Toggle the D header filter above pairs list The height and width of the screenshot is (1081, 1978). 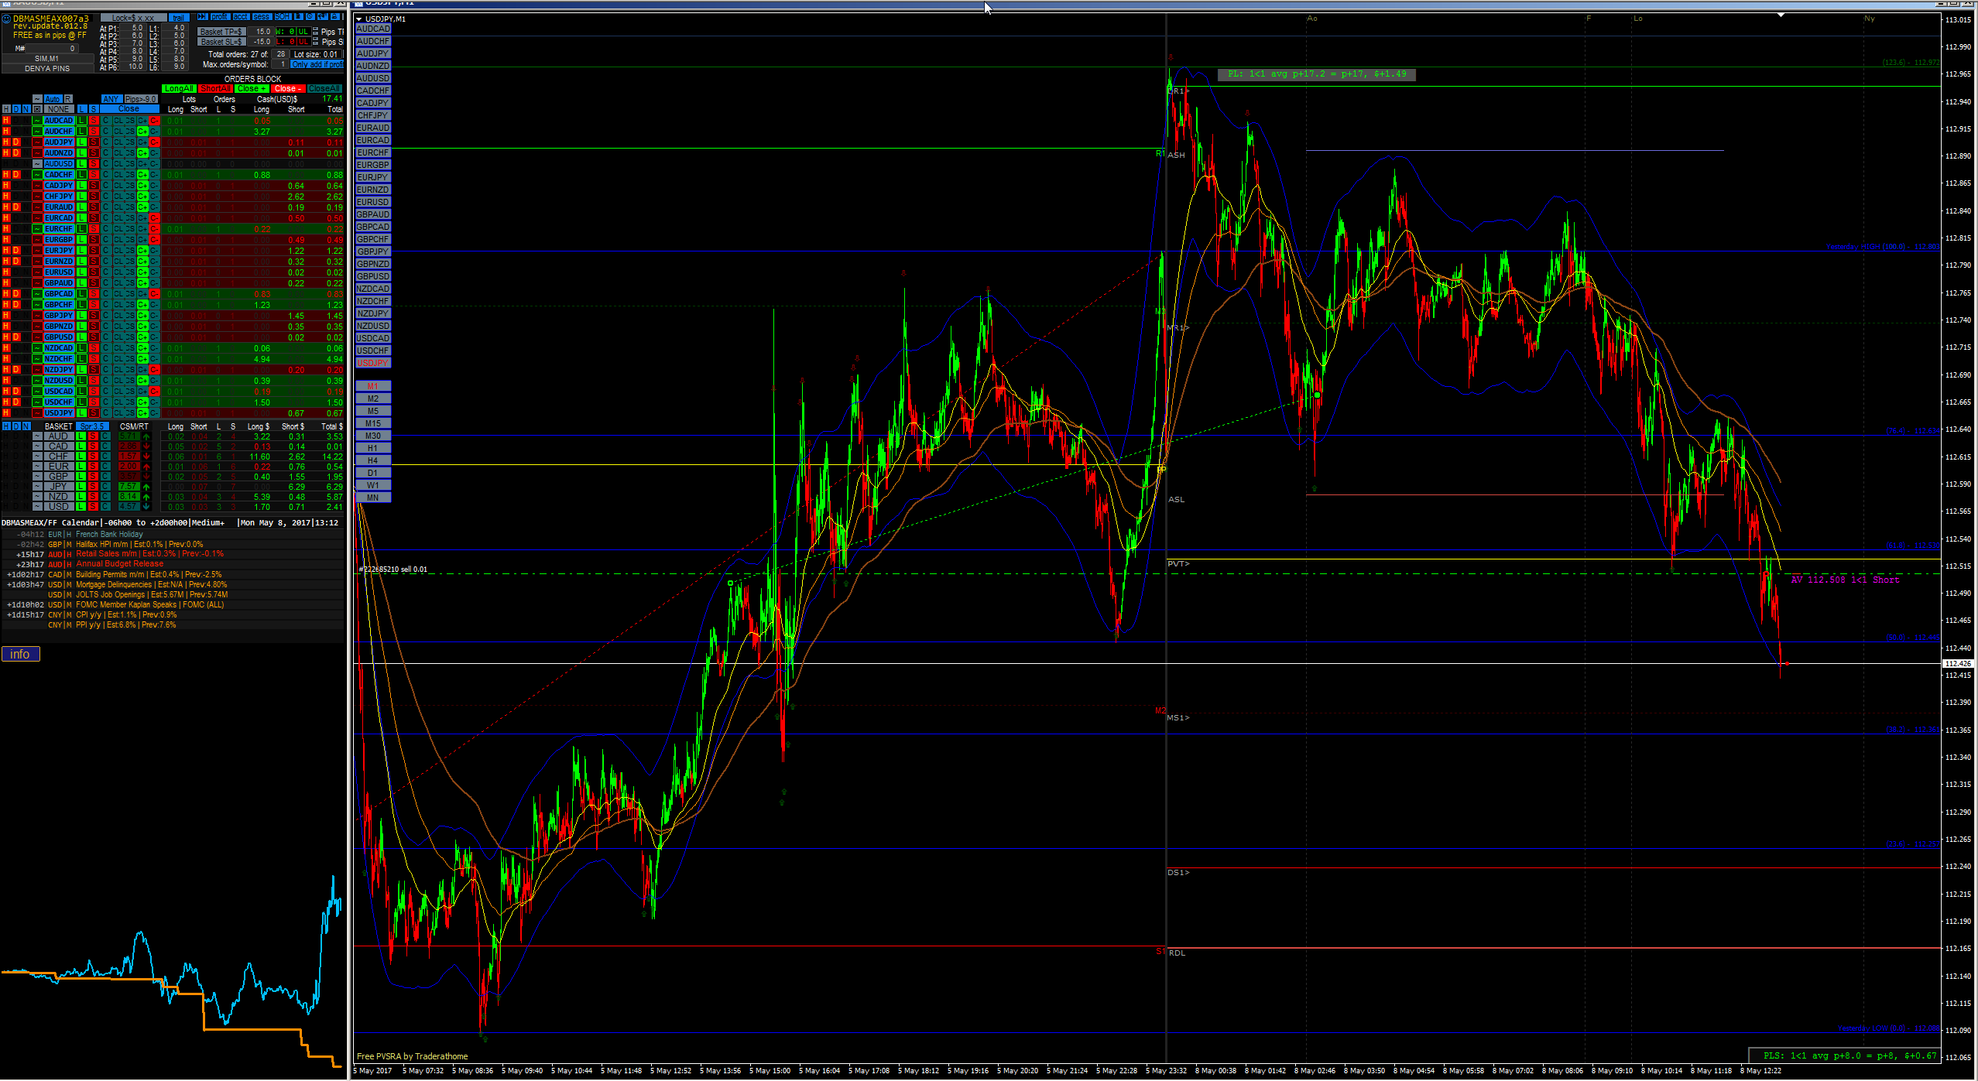pyautogui.click(x=16, y=109)
